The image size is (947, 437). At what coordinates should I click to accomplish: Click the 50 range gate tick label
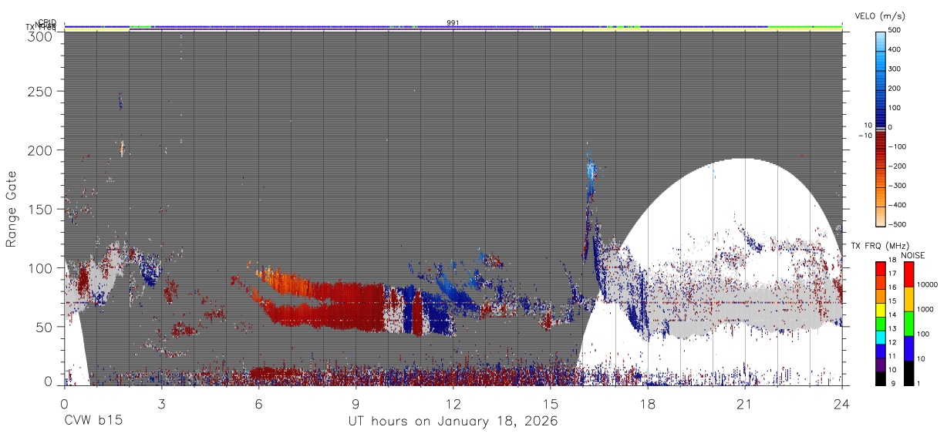(x=44, y=327)
